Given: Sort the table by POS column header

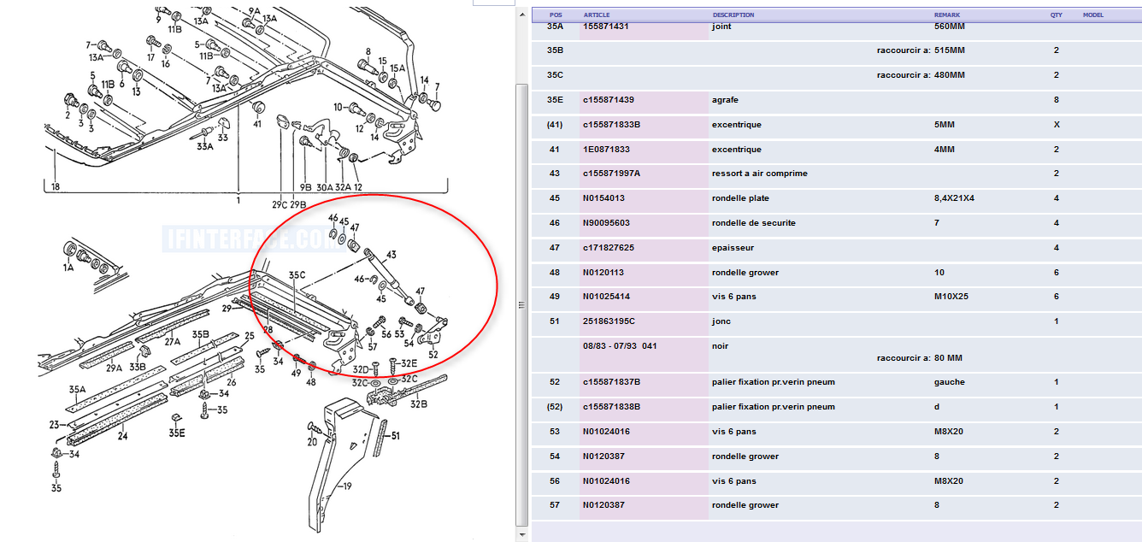Looking at the screenshot, I should pyautogui.click(x=556, y=15).
